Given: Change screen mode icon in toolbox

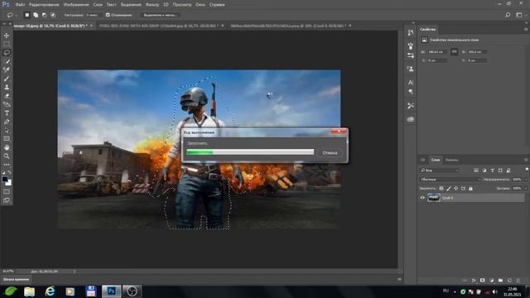Looking at the screenshot, I should (x=7, y=200).
